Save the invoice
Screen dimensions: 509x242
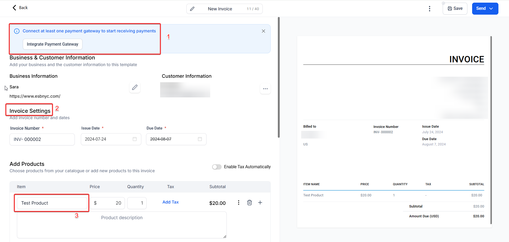pyautogui.click(x=455, y=8)
